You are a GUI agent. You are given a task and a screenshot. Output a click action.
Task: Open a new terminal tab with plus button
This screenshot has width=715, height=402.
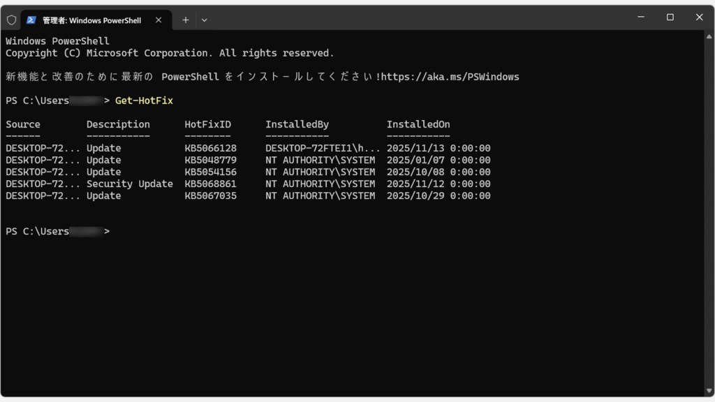pyautogui.click(x=186, y=20)
